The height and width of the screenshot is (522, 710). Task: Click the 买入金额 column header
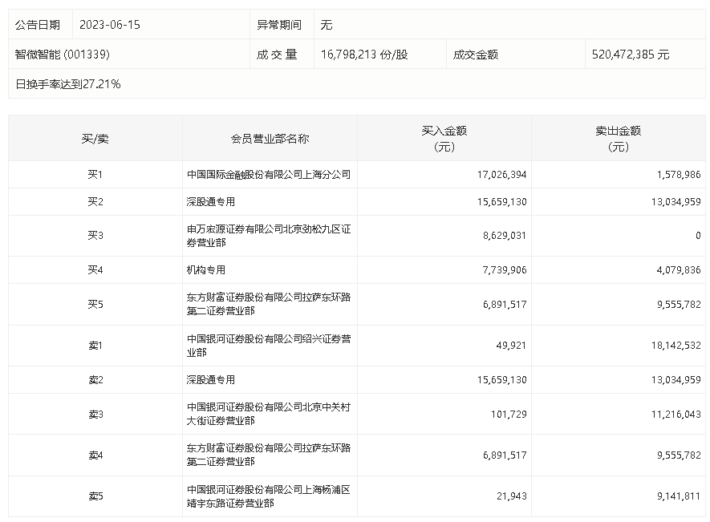coord(444,139)
